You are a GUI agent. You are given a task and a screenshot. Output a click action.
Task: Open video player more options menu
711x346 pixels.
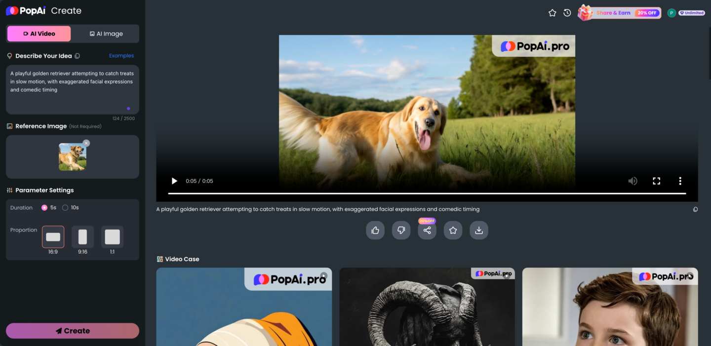[x=680, y=181]
